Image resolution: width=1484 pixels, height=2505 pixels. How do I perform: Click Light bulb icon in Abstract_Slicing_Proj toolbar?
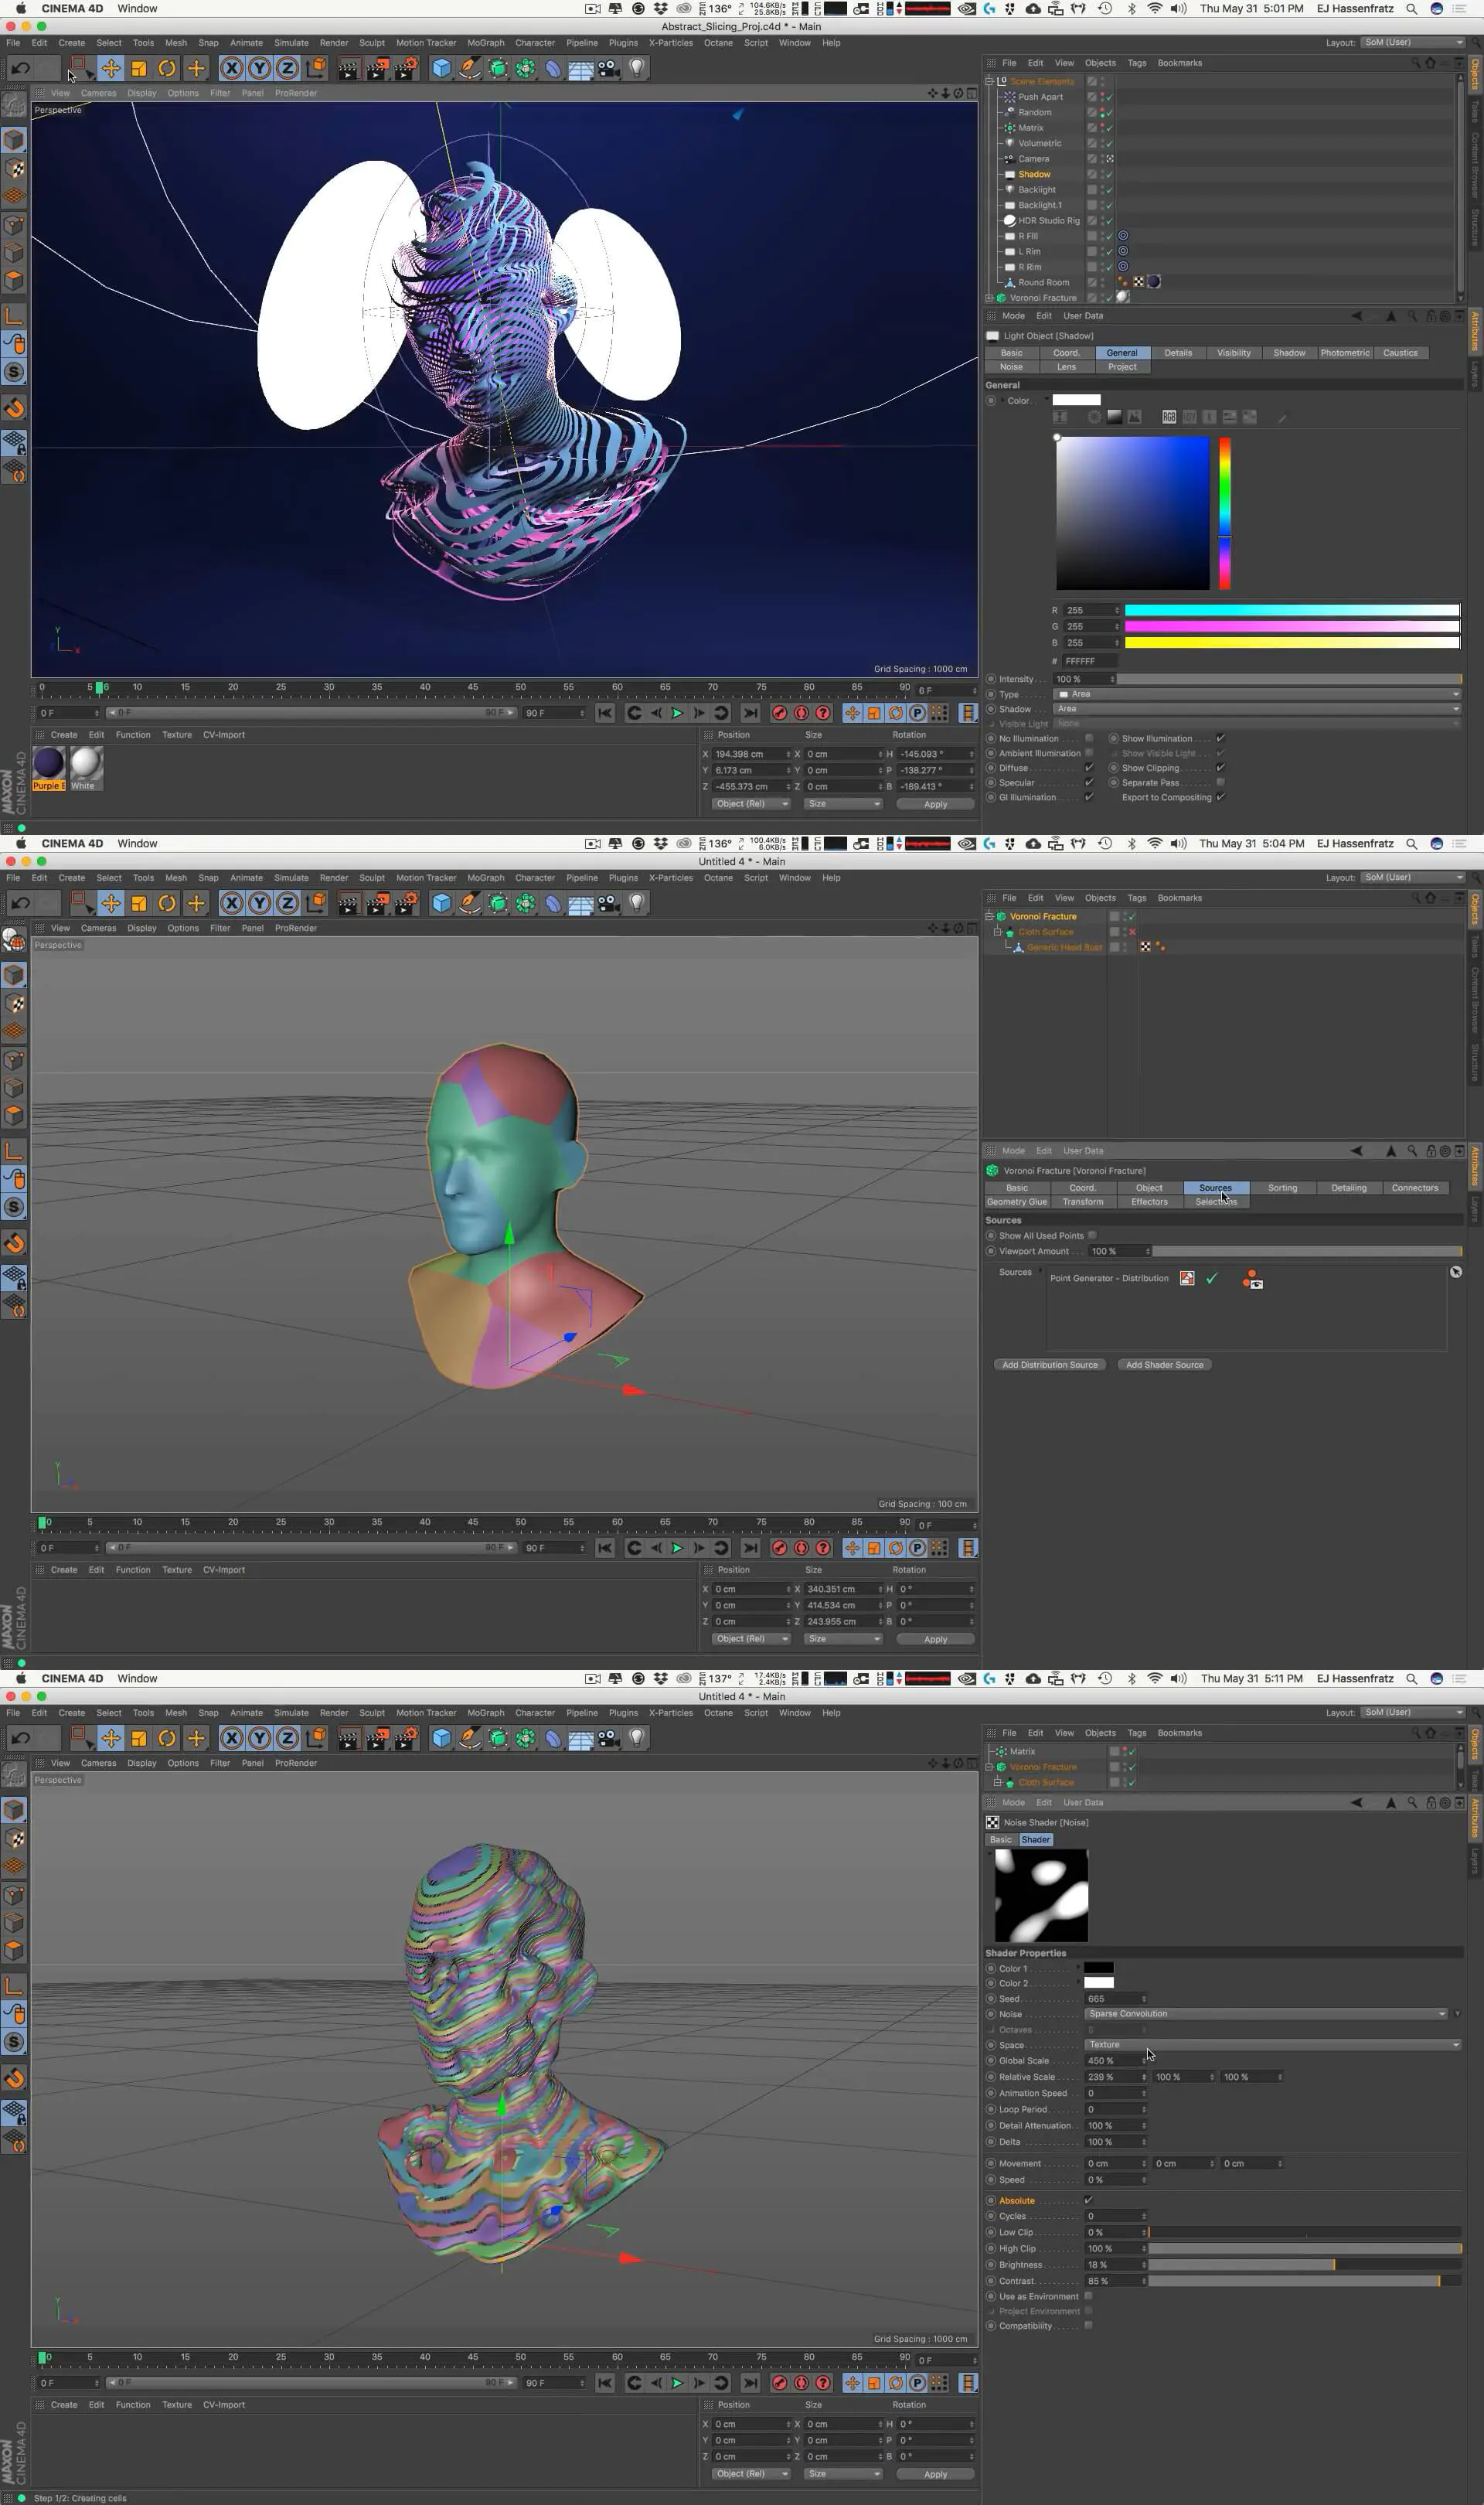point(636,68)
